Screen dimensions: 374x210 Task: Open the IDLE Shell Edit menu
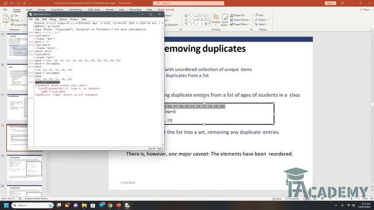(37, 19)
